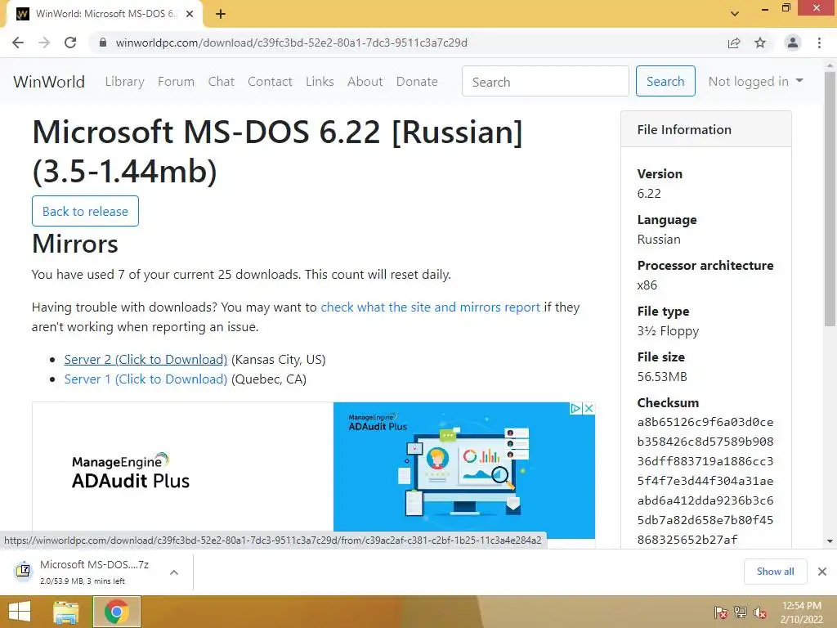Open the Links menu item

click(x=320, y=82)
